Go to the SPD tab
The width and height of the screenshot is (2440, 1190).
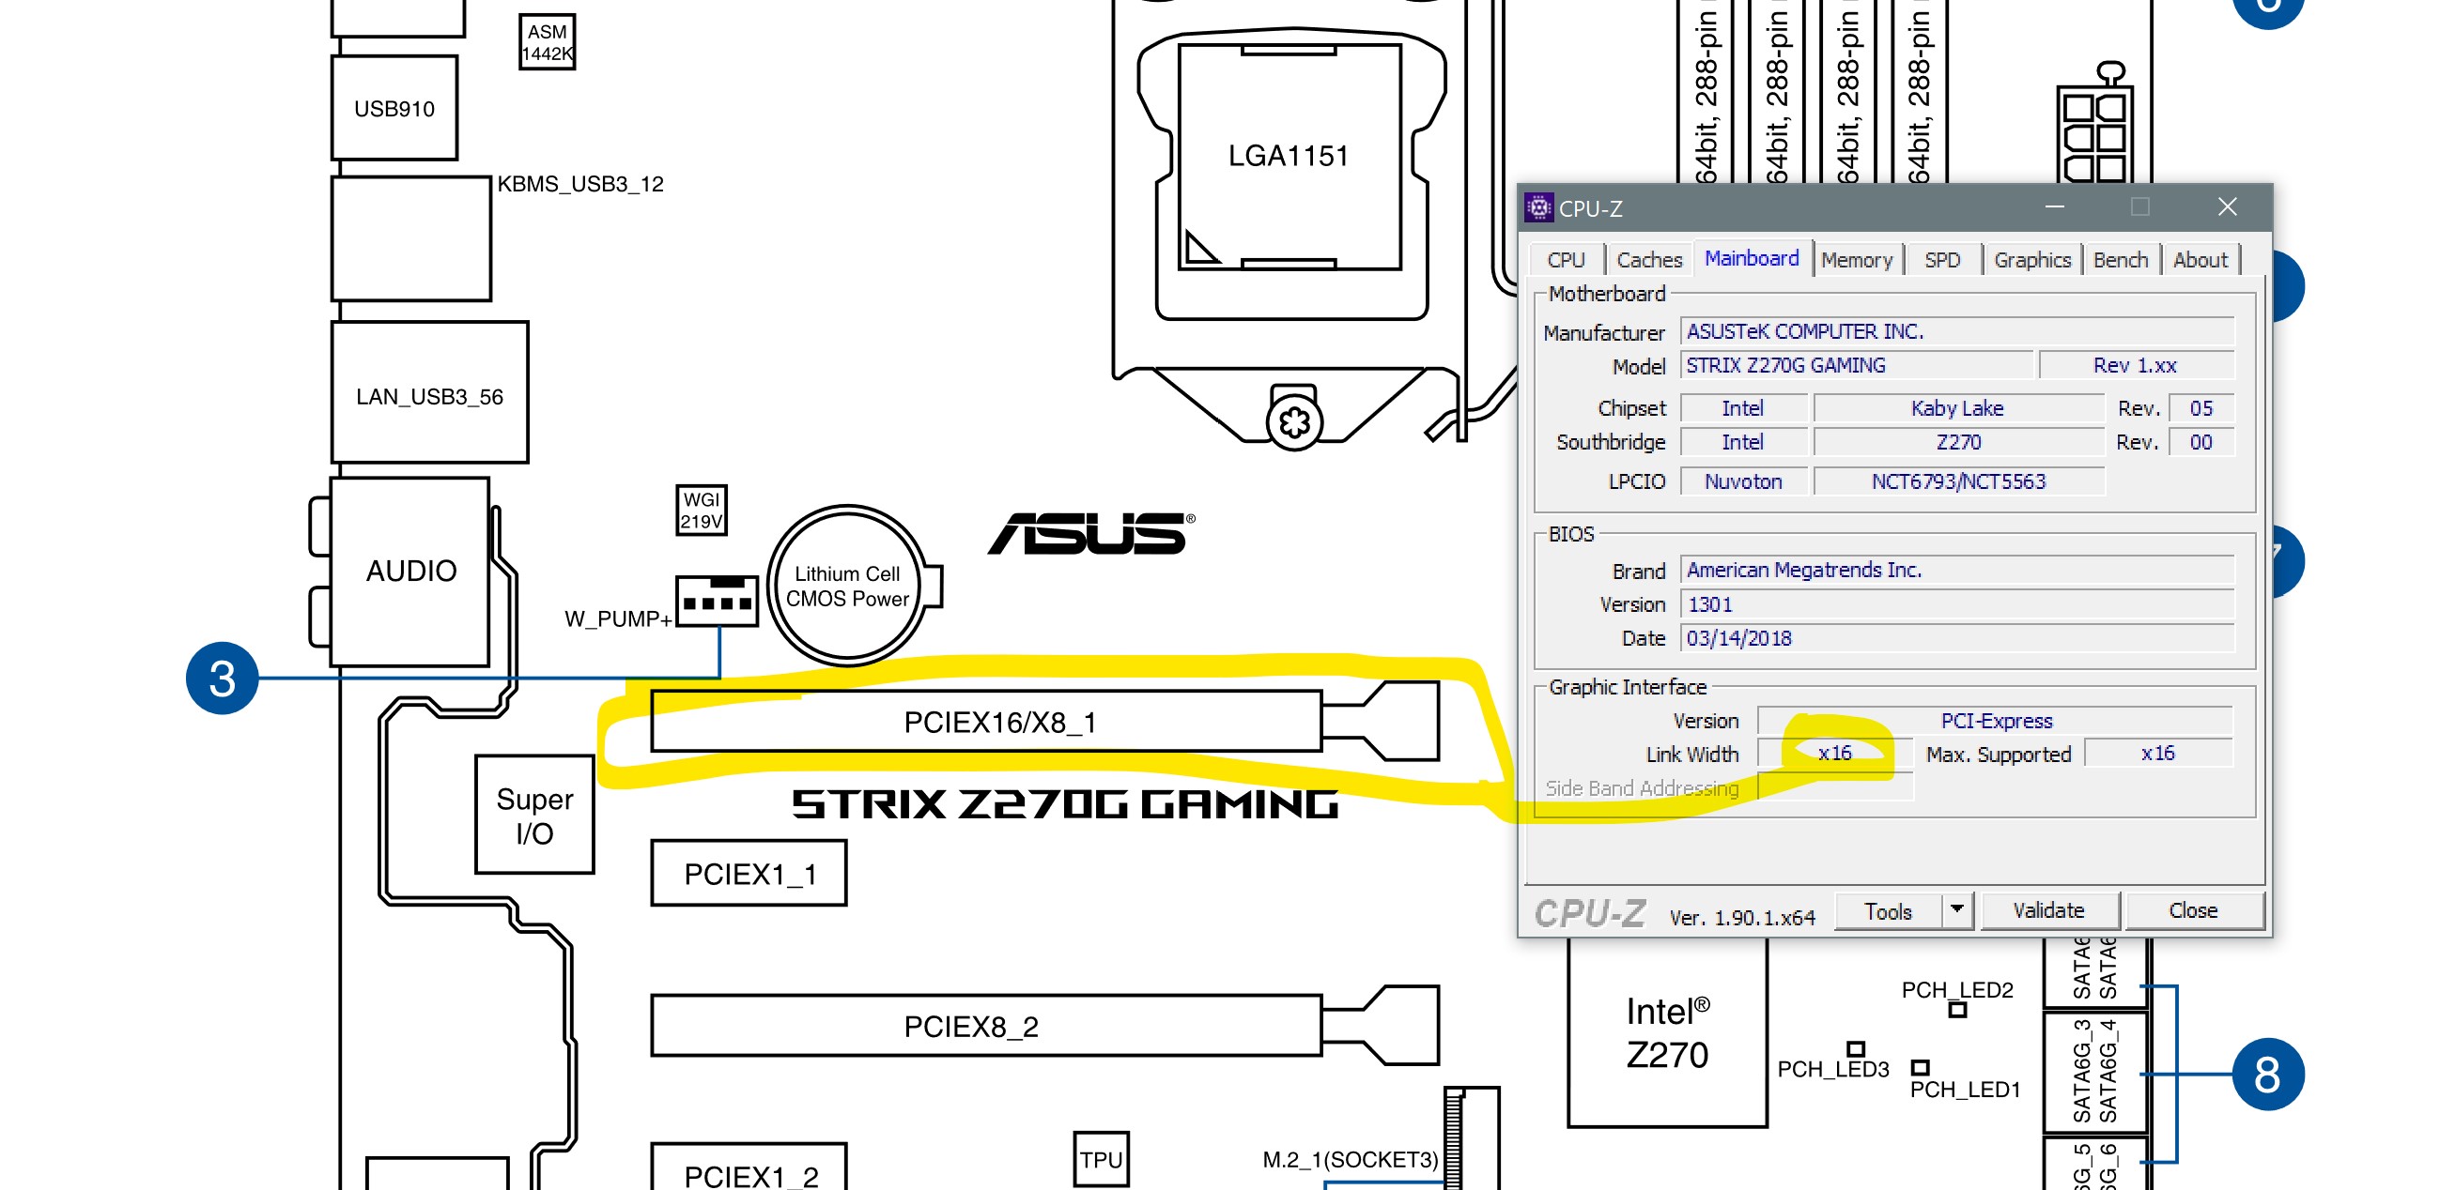click(x=1942, y=259)
